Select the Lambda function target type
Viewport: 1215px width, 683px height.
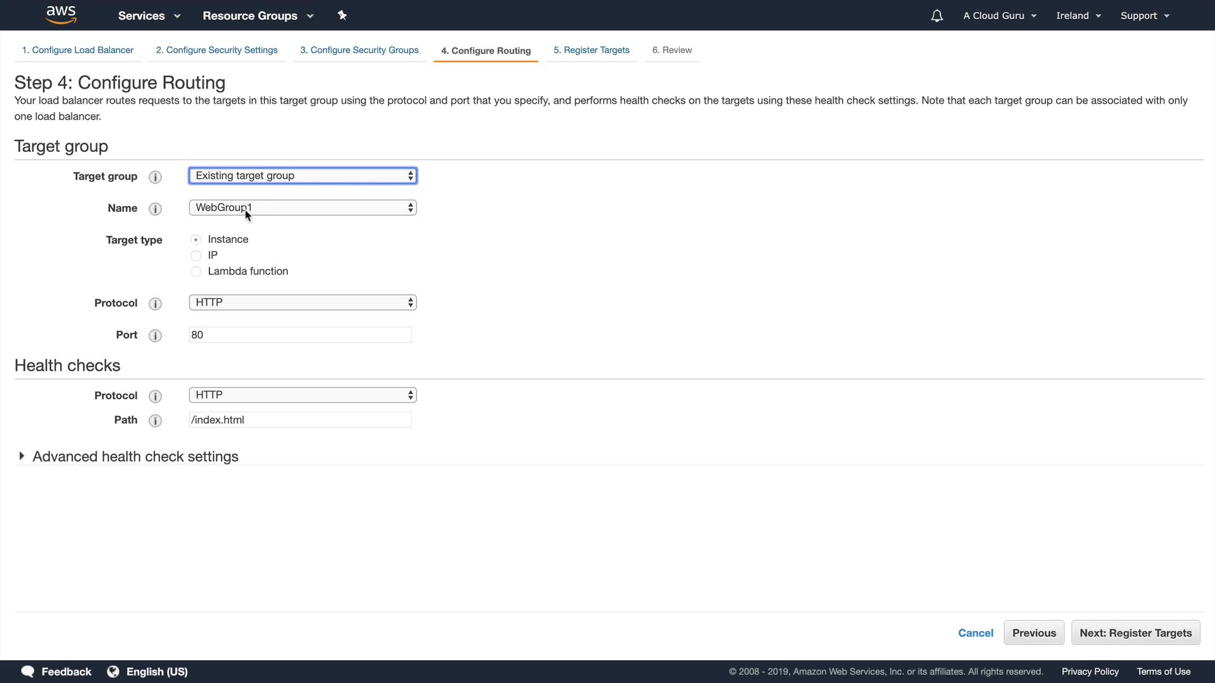click(x=196, y=271)
